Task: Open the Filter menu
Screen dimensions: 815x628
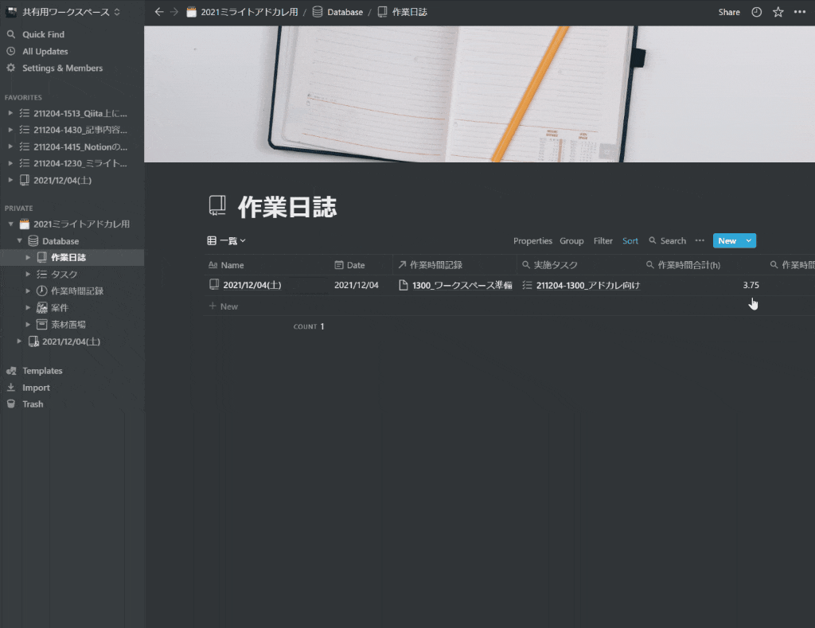Action: (x=602, y=240)
